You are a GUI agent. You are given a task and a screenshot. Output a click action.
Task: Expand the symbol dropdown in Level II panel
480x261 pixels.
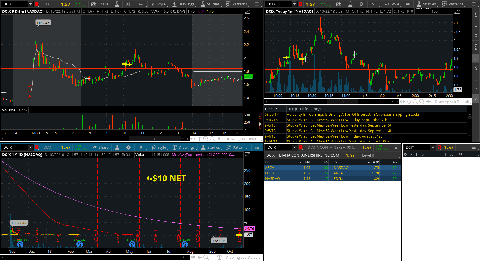tap(295, 147)
